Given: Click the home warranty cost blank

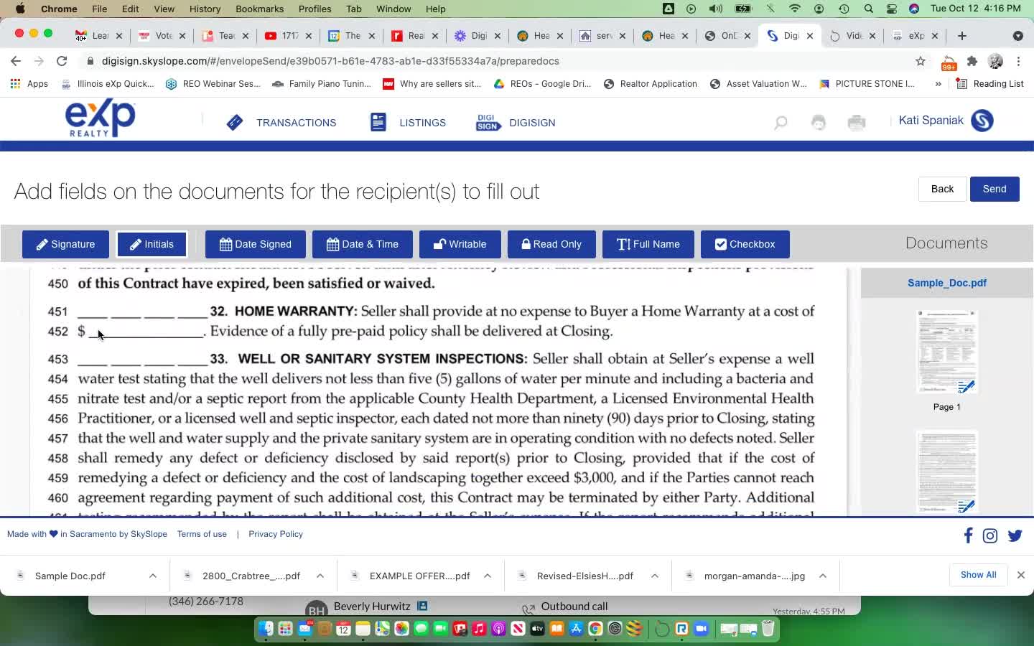Looking at the screenshot, I should [x=146, y=332].
